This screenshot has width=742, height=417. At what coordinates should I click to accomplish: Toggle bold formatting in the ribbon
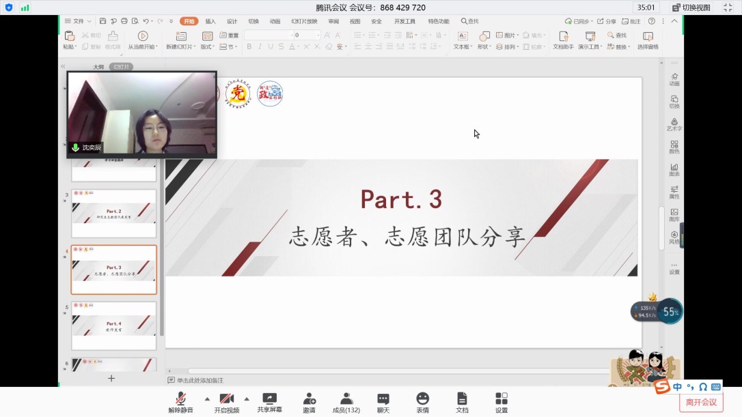[x=249, y=47]
